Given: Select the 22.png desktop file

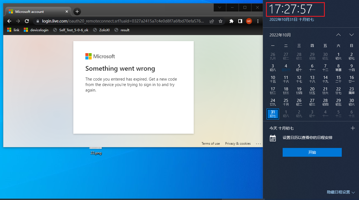Looking at the screenshot, I should [96, 151].
